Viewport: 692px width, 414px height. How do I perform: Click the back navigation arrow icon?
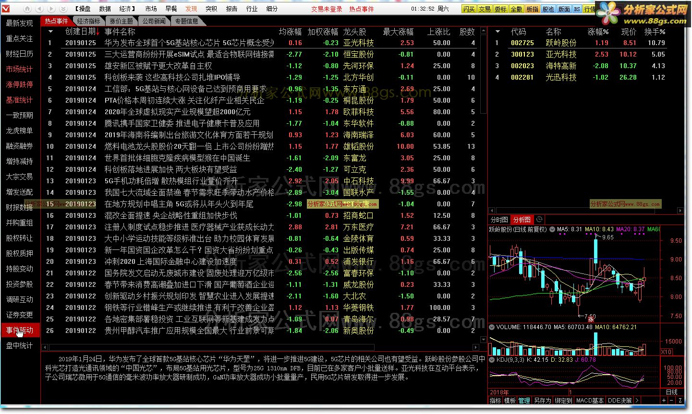click(39, 9)
